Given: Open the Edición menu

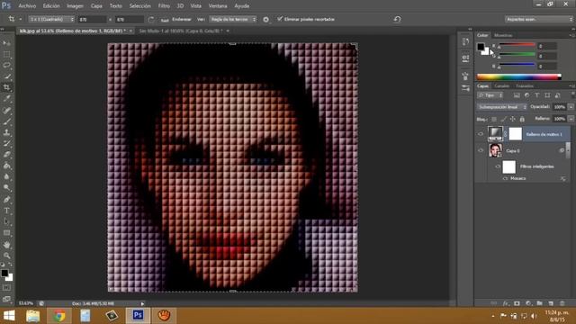Looking at the screenshot, I should click(x=51, y=6).
